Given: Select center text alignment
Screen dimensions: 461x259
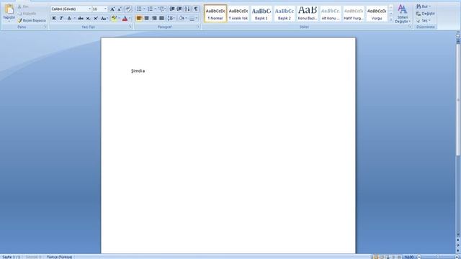Looking at the screenshot, I should pyautogui.click(x=146, y=18).
